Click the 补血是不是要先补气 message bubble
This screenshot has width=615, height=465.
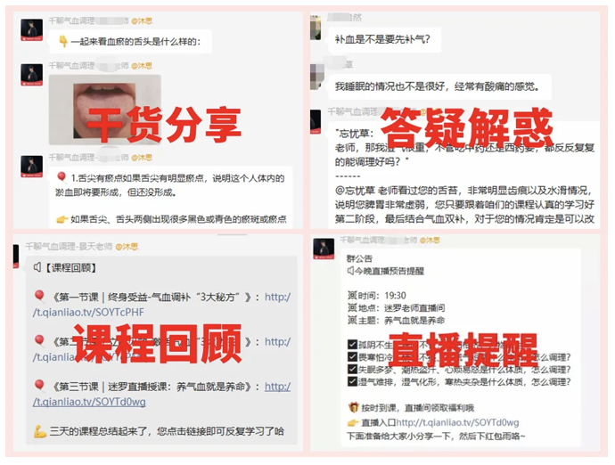[x=384, y=39]
